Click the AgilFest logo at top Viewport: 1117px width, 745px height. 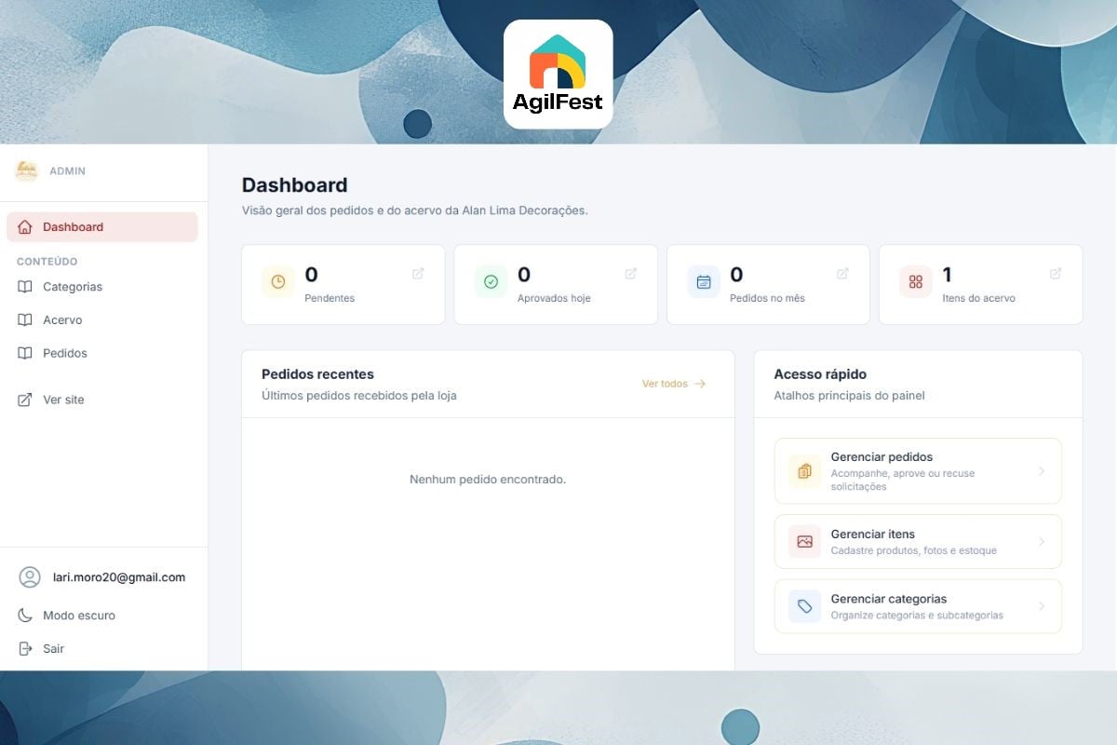click(558, 74)
